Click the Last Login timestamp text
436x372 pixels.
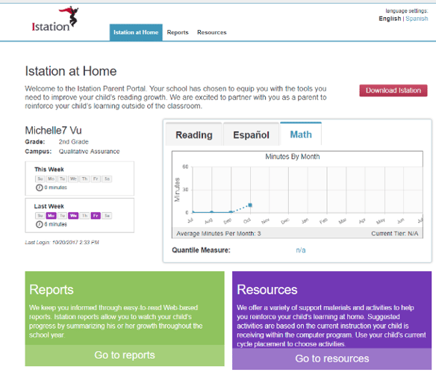pyautogui.click(x=62, y=242)
